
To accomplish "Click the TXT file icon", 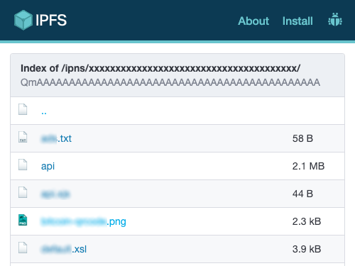I will [23, 137].
